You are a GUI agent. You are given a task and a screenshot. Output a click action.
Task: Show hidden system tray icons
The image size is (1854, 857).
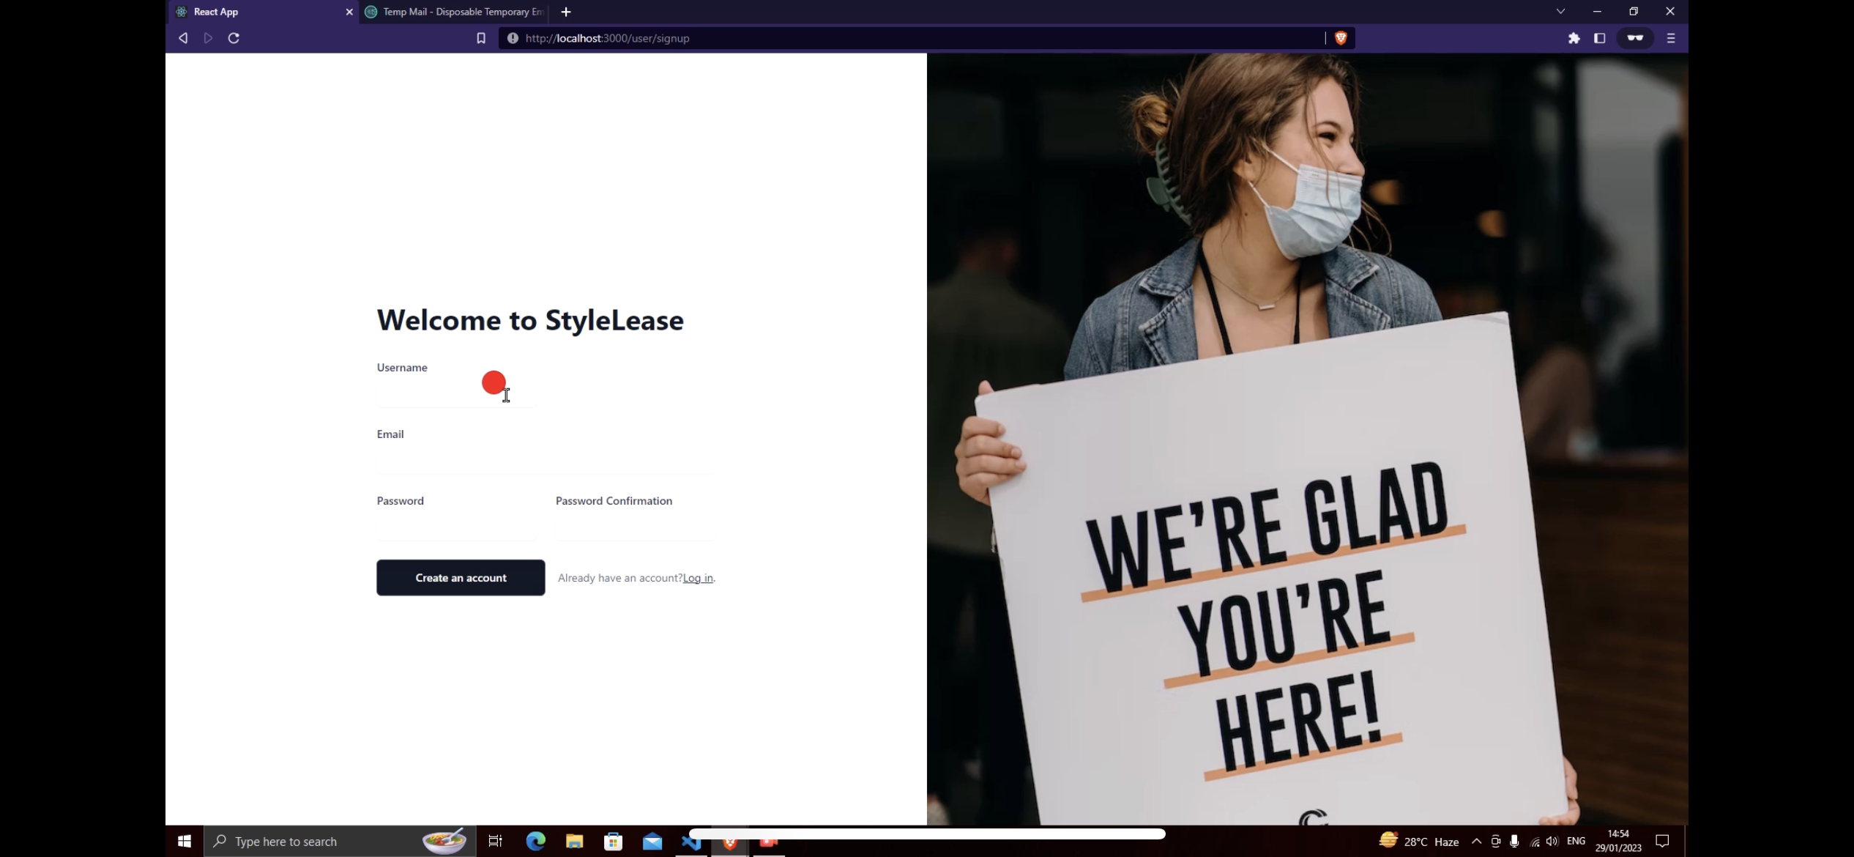coord(1476,841)
